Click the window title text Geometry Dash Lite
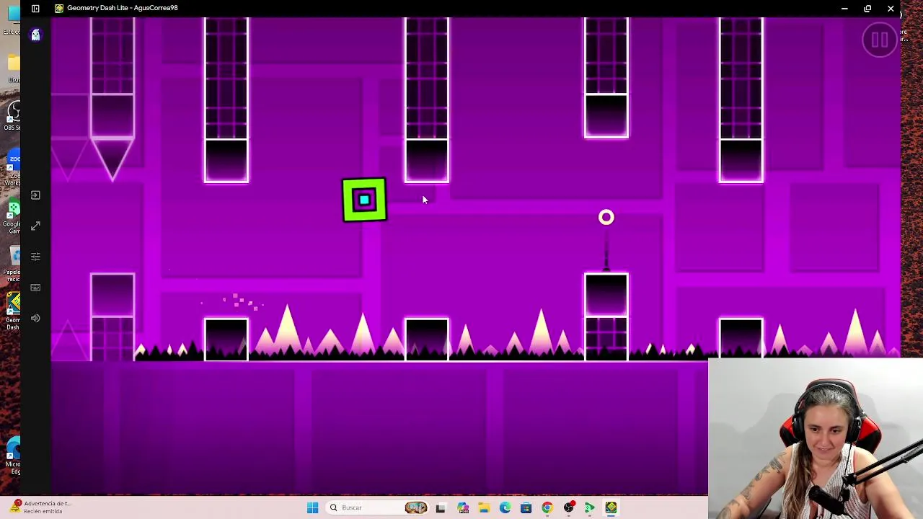The height and width of the screenshot is (519, 923). pos(122,8)
